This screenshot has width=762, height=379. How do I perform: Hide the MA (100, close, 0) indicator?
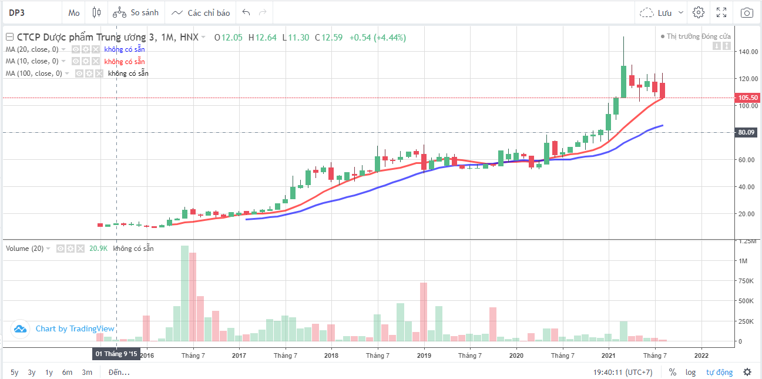(79, 73)
